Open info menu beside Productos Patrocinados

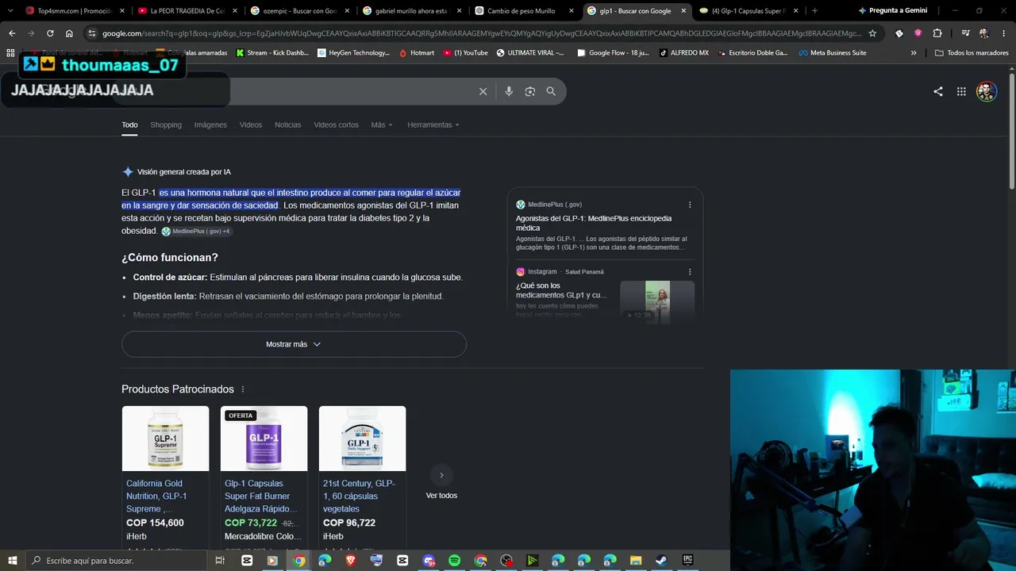[x=243, y=389]
